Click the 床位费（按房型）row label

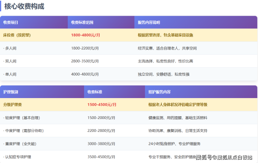17,35
